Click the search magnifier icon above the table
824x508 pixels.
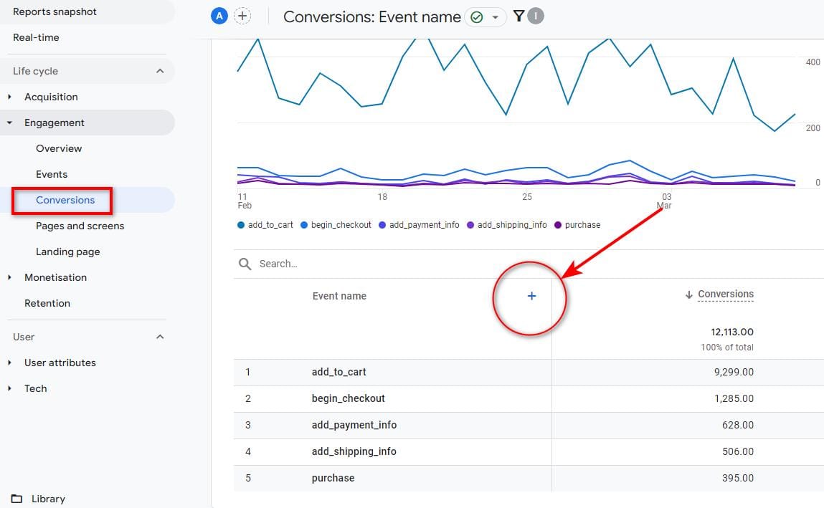point(244,264)
